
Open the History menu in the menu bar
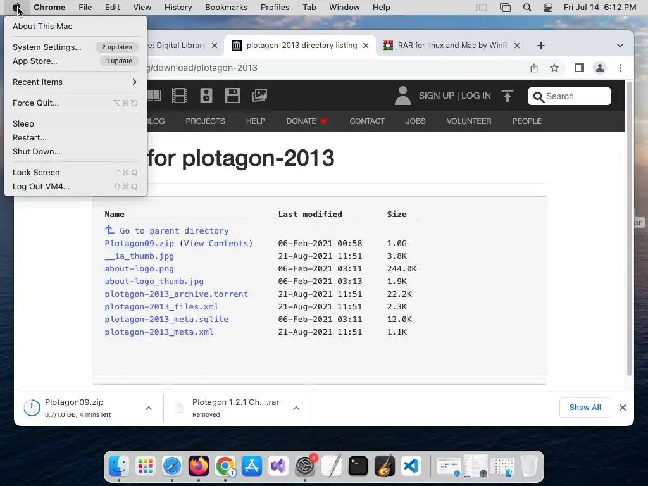pos(178,8)
